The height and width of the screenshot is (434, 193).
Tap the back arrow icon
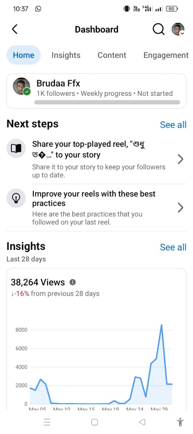15,29
